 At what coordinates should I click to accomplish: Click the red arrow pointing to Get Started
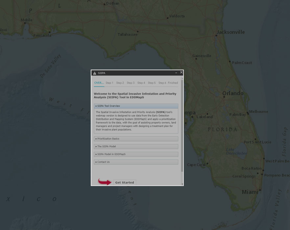[x=105, y=182]
